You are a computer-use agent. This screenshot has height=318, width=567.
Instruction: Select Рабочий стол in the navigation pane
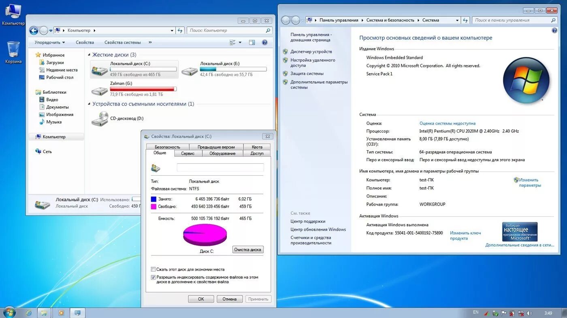[x=60, y=78]
